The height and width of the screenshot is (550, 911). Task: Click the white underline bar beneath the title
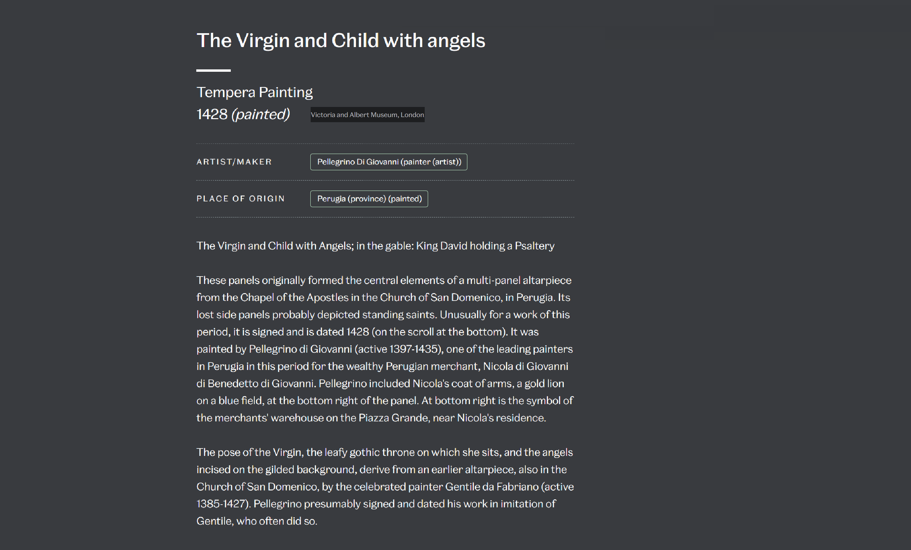pos(213,70)
